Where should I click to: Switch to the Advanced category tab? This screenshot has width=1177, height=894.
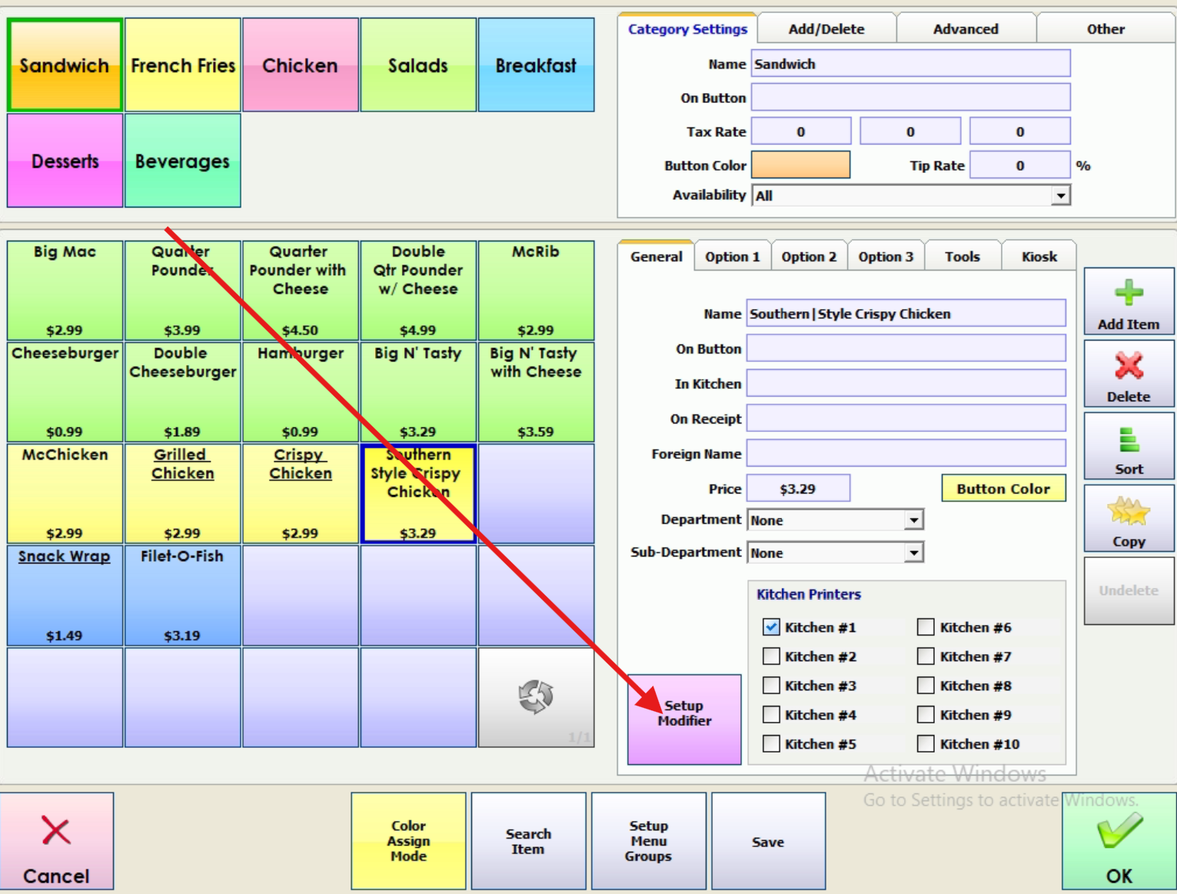(966, 29)
